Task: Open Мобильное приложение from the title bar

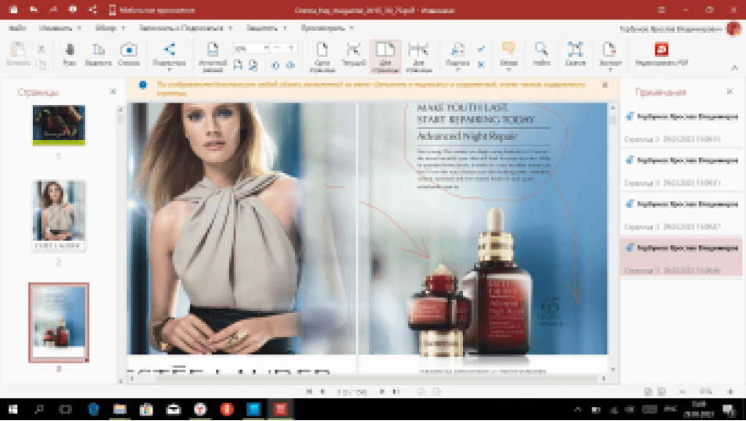Action: (x=152, y=10)
